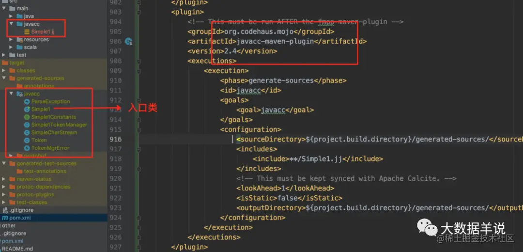Fold the plugin block at line 903

[138, 12]
